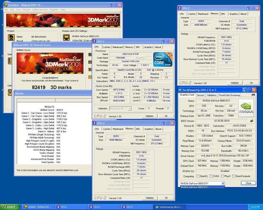Image resolution: width=263 pixels, height=210 pixels.
Task: Click the 'Intel Core i3 530' Name field
Action: 131,54
